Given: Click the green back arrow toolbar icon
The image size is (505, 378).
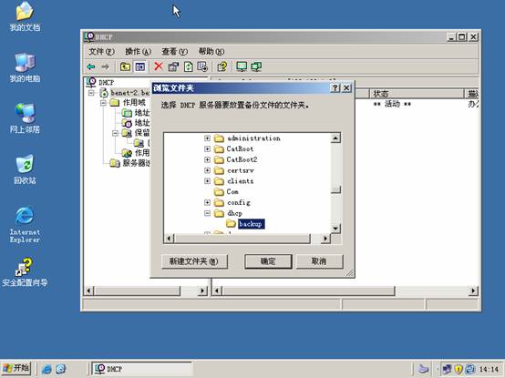Looking at the screenshot, I should tap(91, 66).
